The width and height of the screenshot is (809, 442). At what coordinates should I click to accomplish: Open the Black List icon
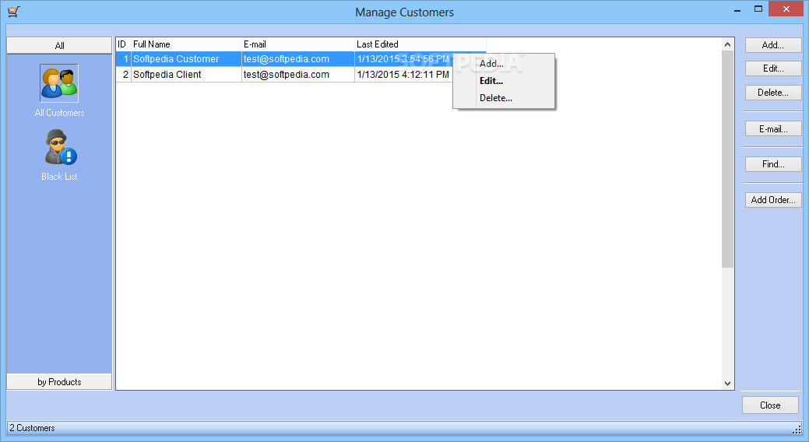coord(59,148)
